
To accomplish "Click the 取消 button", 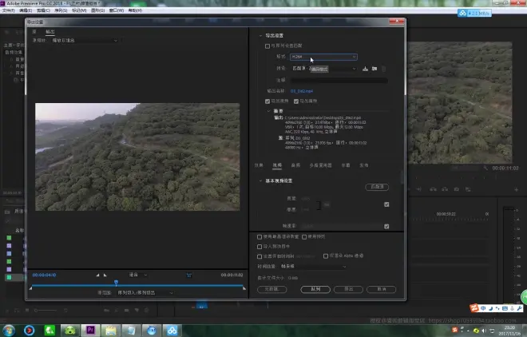I will click(381, 289).
